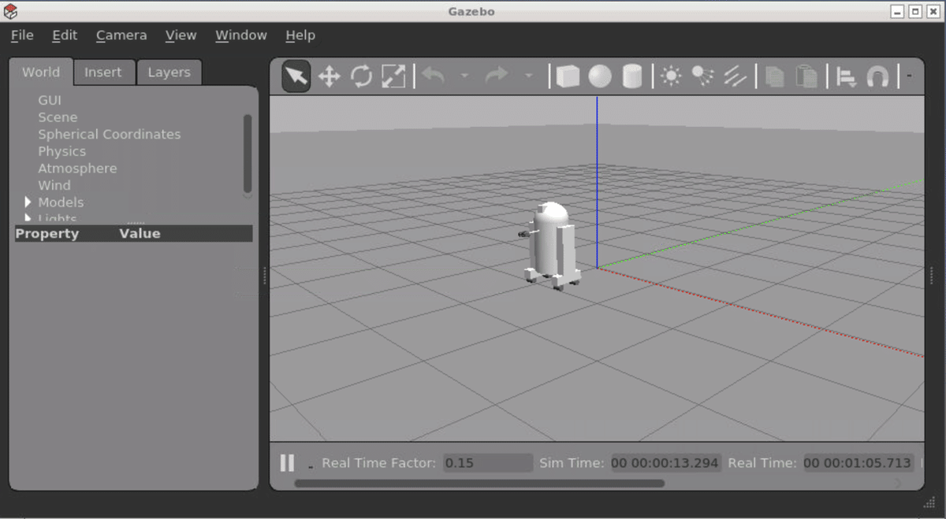Switch to the Insert tab
Viewport: 946px width, 519px height.
coord(103,72)
